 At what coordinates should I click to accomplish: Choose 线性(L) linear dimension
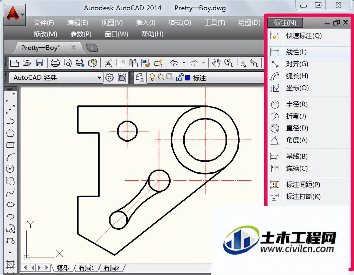click(309, 52)
